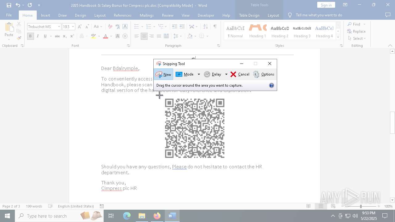Image resolution: width=395 pixels, height=222 pixels.
Task: Start New snip in Snipping Tool
Action: pos(163,74)
